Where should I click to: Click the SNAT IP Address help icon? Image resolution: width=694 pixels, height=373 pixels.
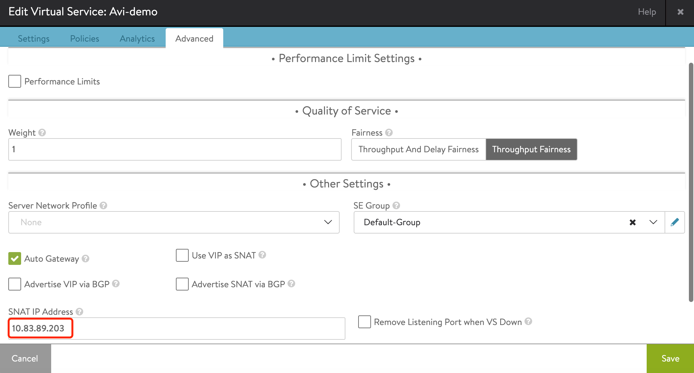80,312
